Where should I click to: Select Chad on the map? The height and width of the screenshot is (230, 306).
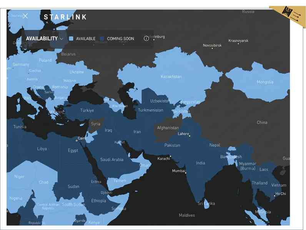pos(43,182)
